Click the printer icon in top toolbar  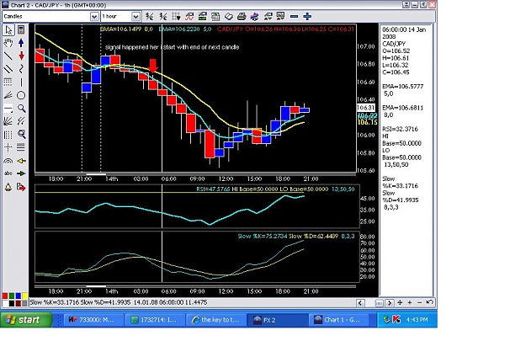coord(242,16)
